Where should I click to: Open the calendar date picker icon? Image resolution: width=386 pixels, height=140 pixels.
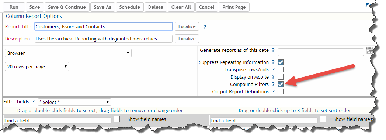[369, 51]
